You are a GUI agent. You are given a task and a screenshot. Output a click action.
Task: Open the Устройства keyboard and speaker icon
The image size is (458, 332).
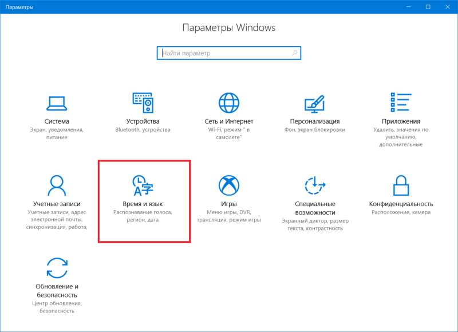point(143,103)
